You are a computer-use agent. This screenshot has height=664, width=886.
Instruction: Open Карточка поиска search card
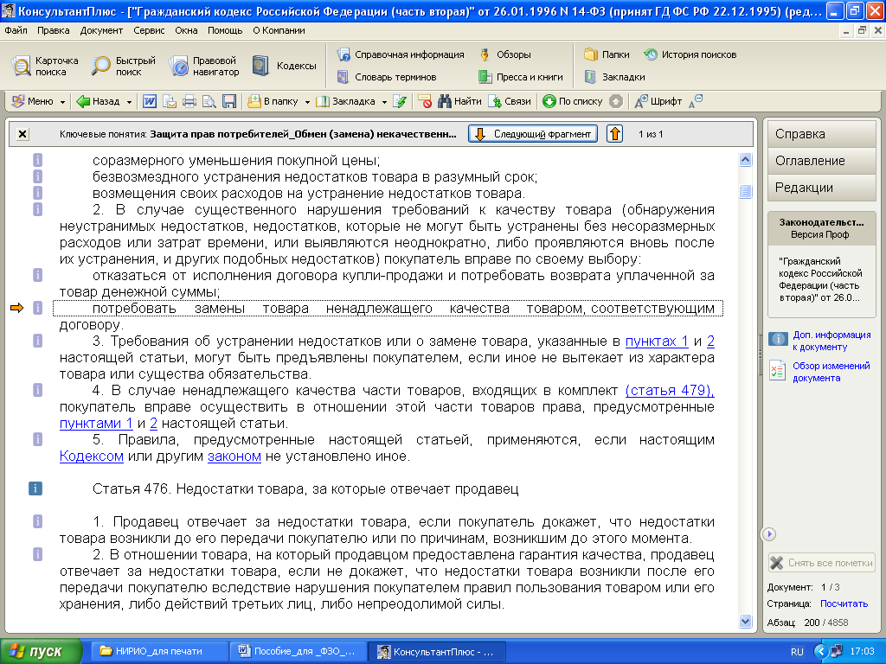coord(45,66)
